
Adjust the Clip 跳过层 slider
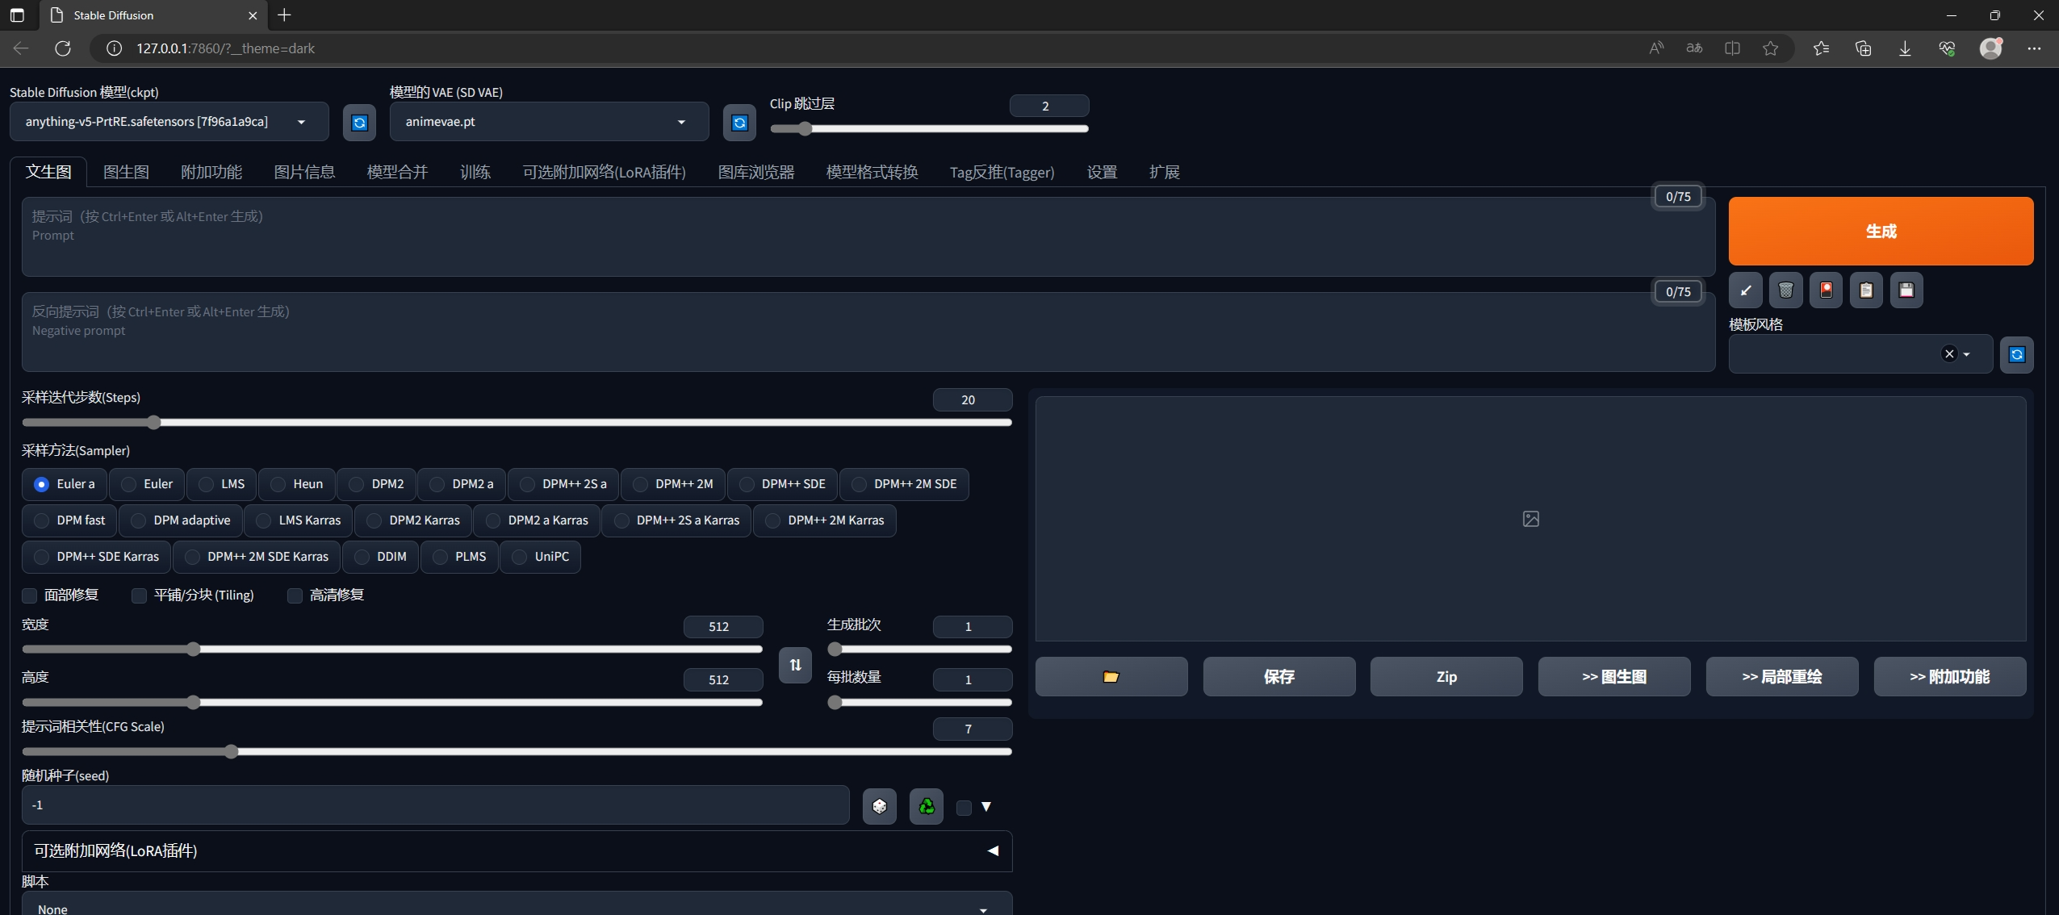tap(929, 129)
